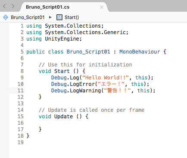
Task: Open the Bruno_Script01 class breadcrumb
Action: tap(28, 17)
